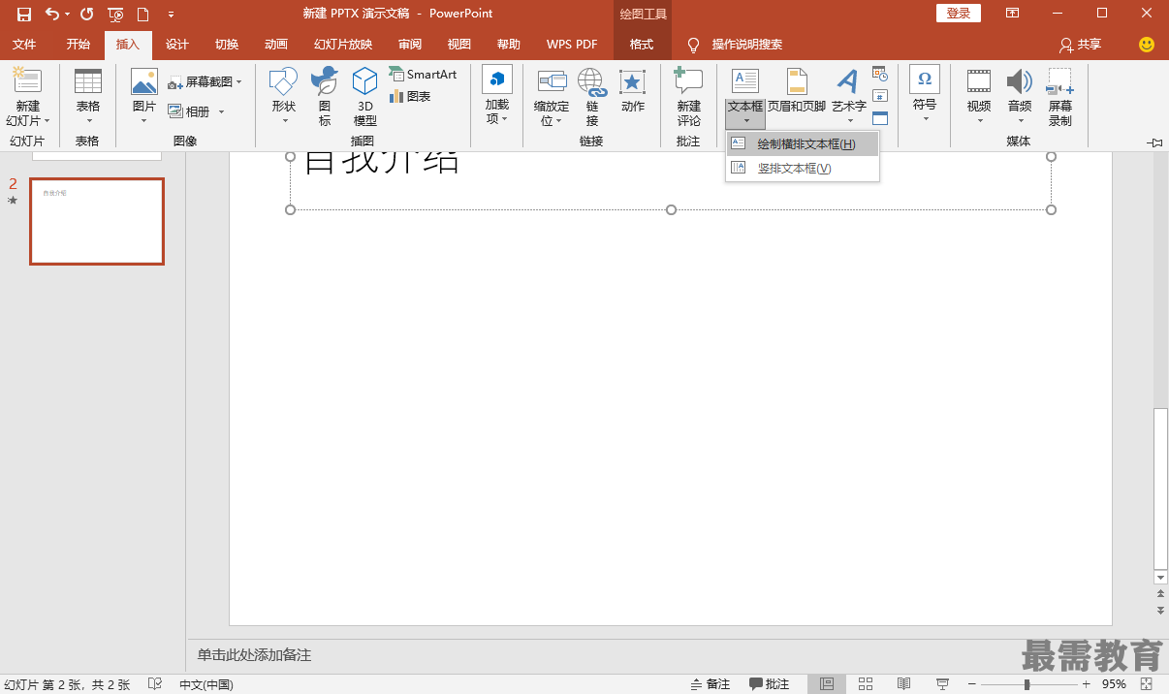The width and height of the screenshot is (1169, 694).
Task: Click the zoom slider handle
Action: 1027,684
